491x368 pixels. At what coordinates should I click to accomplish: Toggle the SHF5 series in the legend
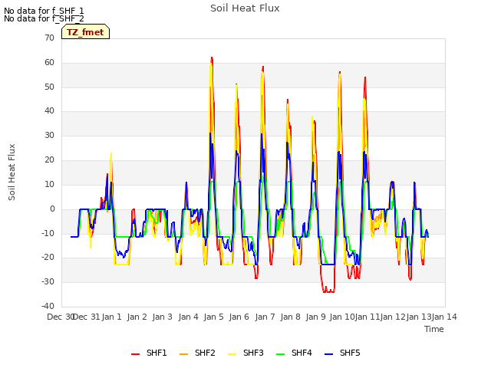(342, 353)
